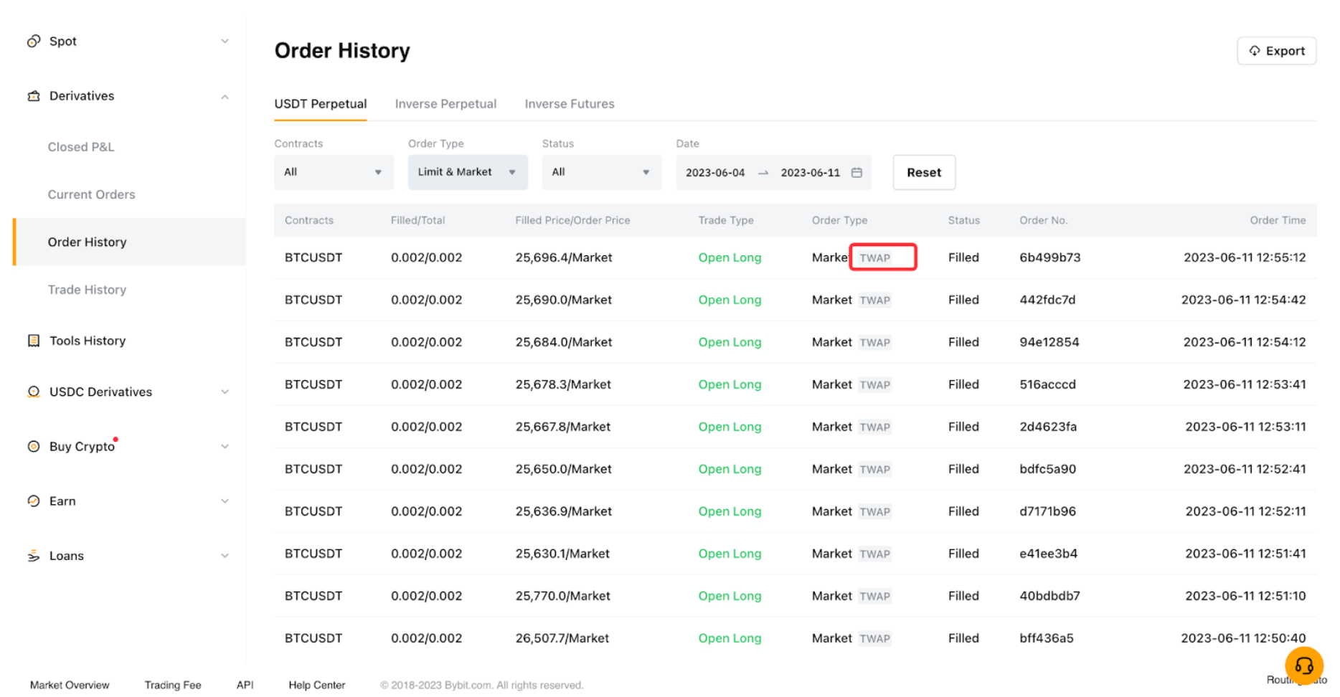Click the USDC Derivatives icon
The image size is (1340, 697).
click(34, 392)
